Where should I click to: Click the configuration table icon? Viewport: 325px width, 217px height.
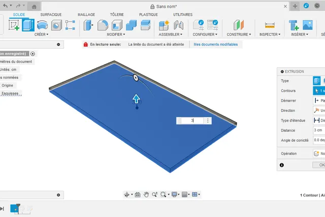[212, 25]
